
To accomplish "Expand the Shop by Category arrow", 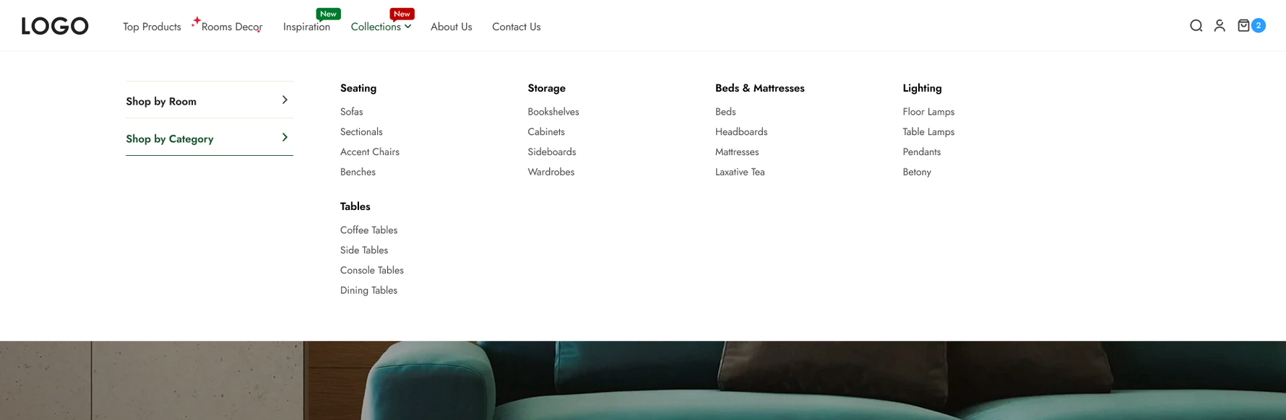I will 285,138.
